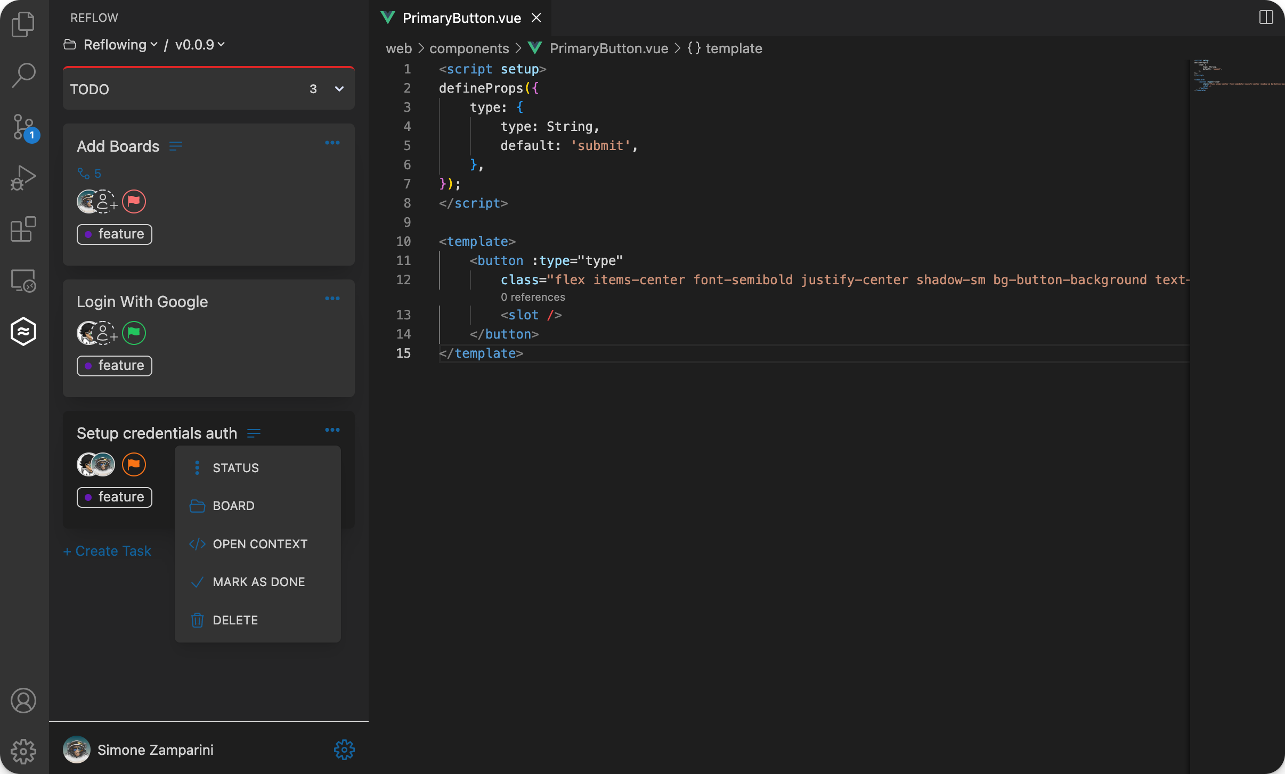This screenshot has height=774, width=1285.
Task: Click the orange priority flag on Setup credentials auth
Action: coord(134,464)
